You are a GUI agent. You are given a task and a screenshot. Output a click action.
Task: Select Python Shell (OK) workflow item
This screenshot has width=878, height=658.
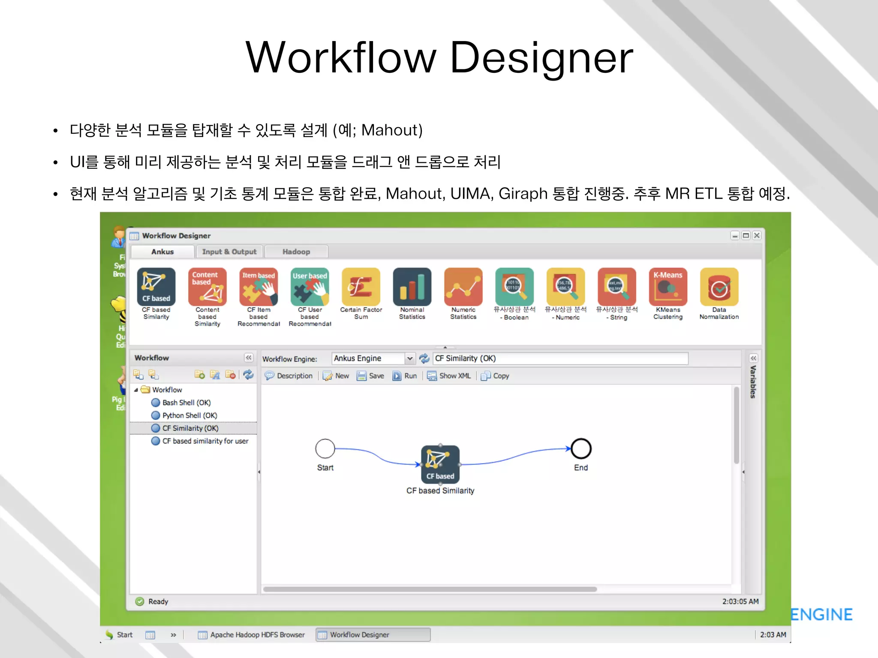point(189,416)
